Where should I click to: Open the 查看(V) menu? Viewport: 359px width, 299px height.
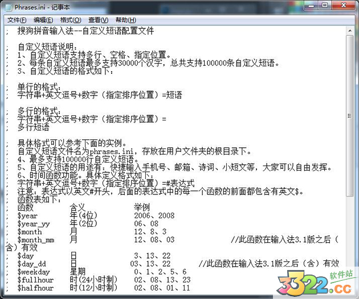99,20
